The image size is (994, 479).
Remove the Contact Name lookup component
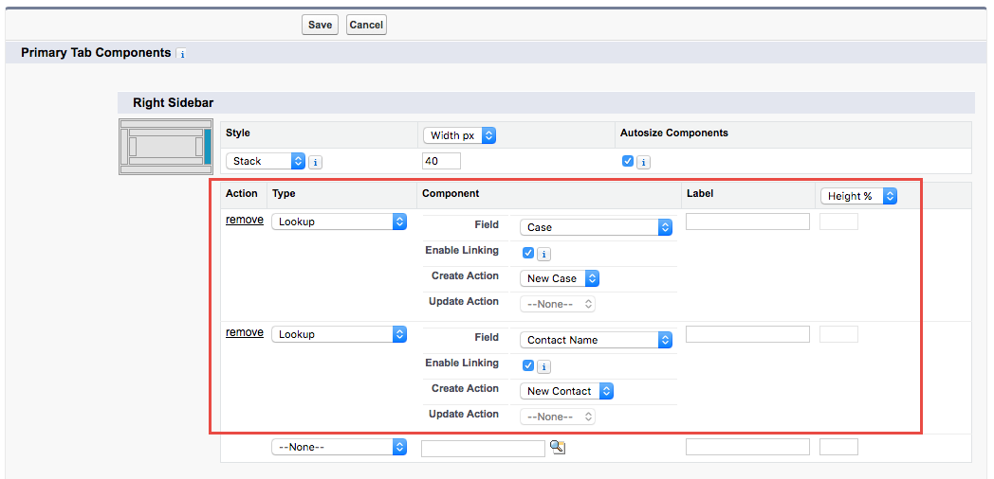pyautogui.click(x=245, y=332)
